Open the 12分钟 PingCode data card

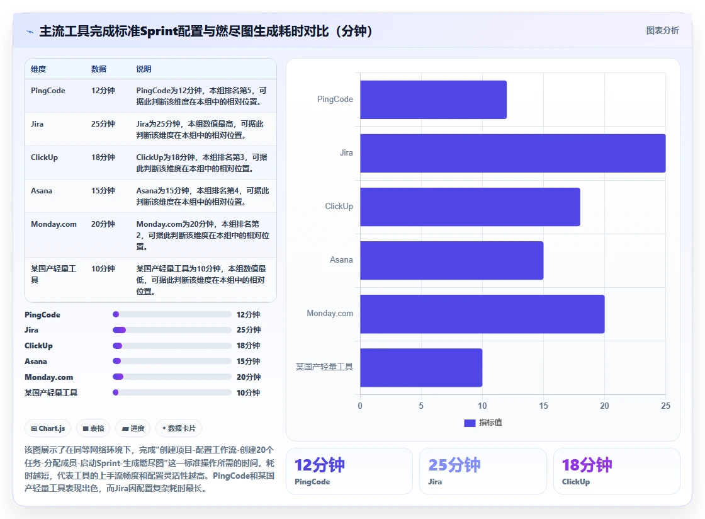tap(349, 471)
